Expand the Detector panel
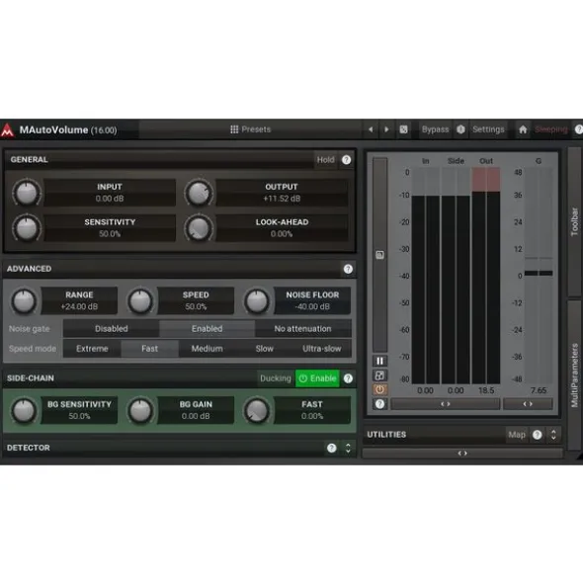583x584 pixels. (x=348, y=448)
